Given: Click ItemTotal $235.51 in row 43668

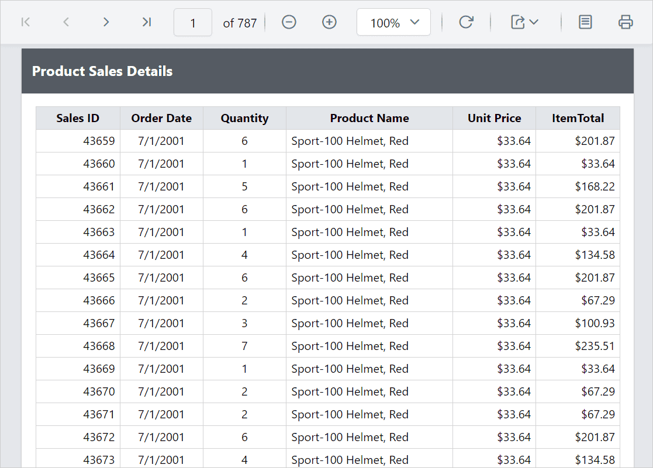Looking at the screenshot, I should tap(578, 346).
